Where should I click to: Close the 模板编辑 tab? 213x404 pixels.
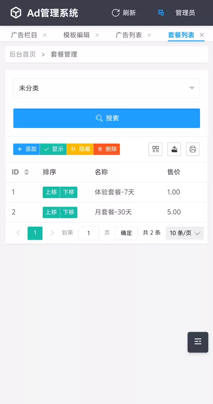click(97, 35)
